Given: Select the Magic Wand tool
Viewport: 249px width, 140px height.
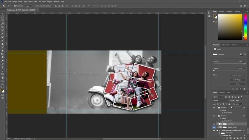Looking at the screenshot, I should [2, 24].
